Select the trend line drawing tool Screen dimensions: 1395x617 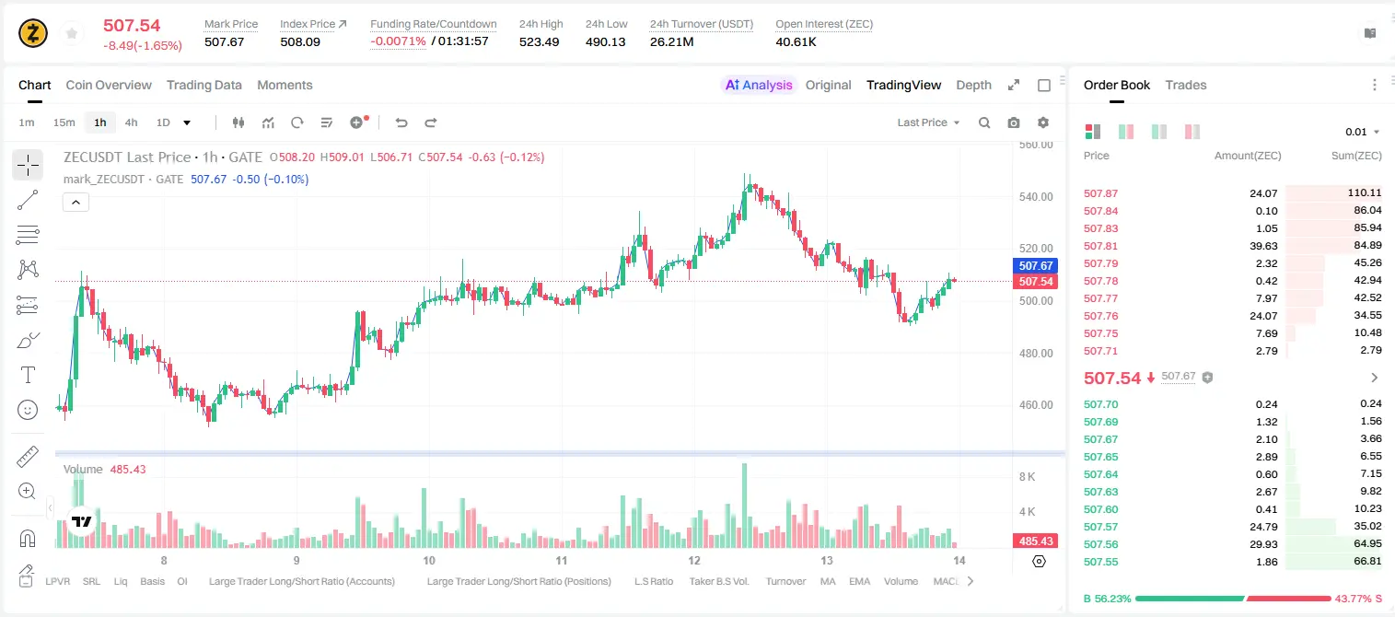click(x=28, y=200)
